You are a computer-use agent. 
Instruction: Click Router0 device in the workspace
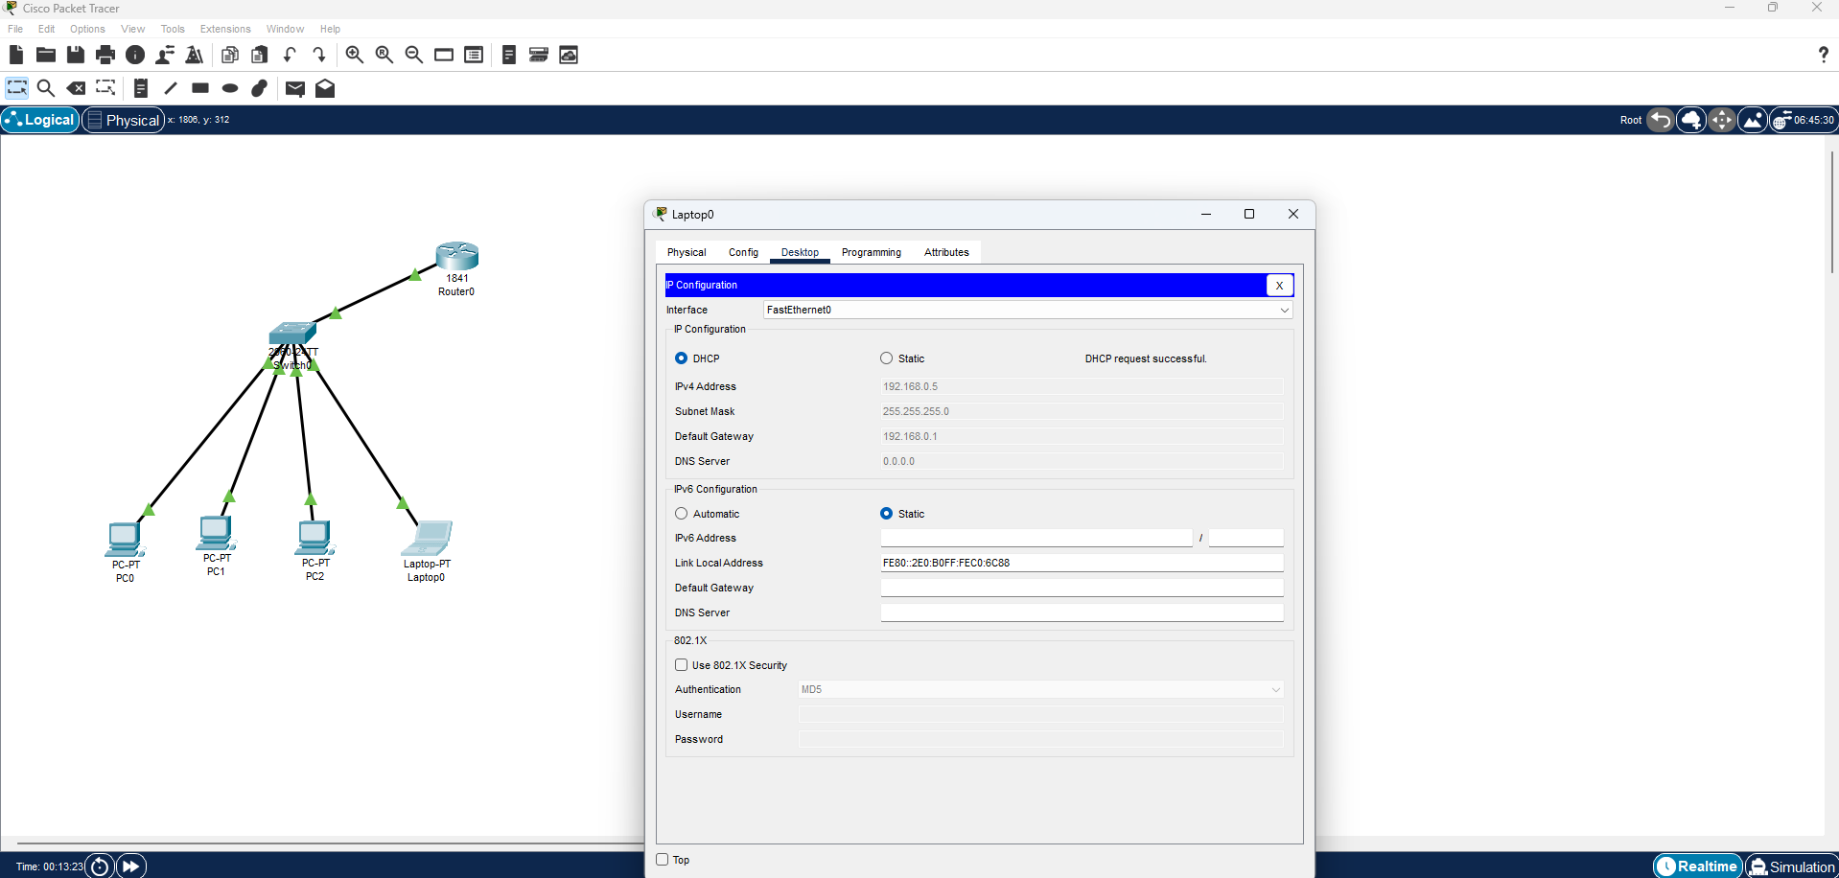point(457,256)
